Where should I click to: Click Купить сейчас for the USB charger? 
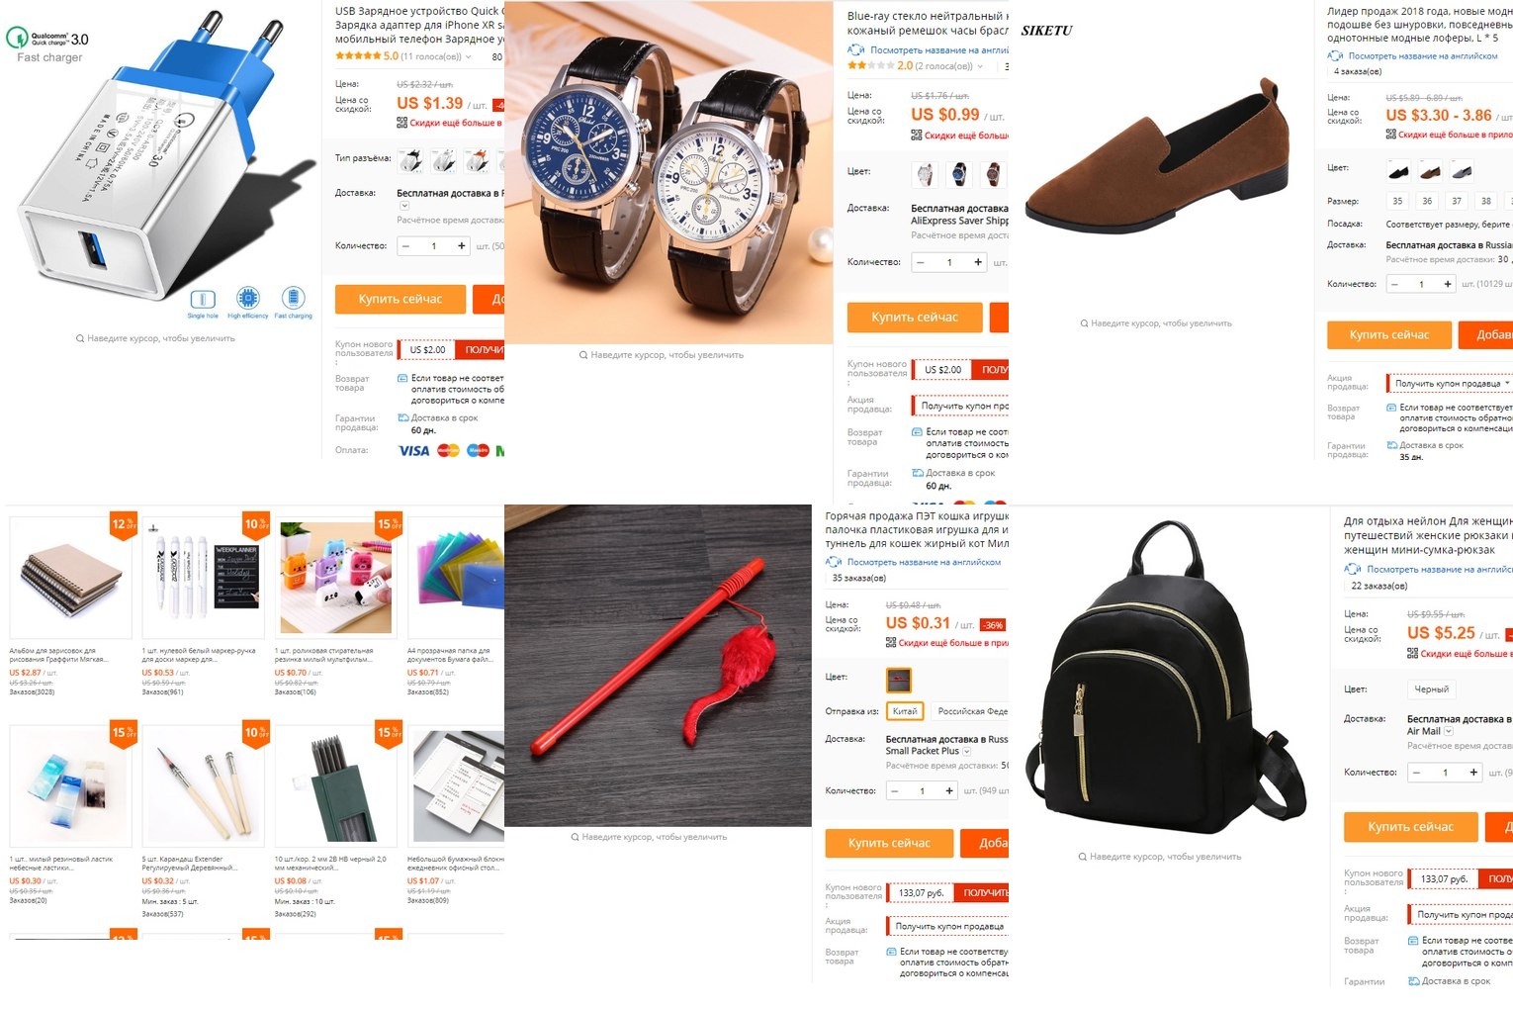[400, 299]
